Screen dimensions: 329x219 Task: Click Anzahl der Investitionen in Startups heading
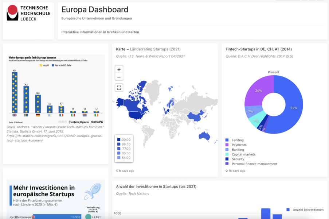pyautogui.click(x=156, y=187)
